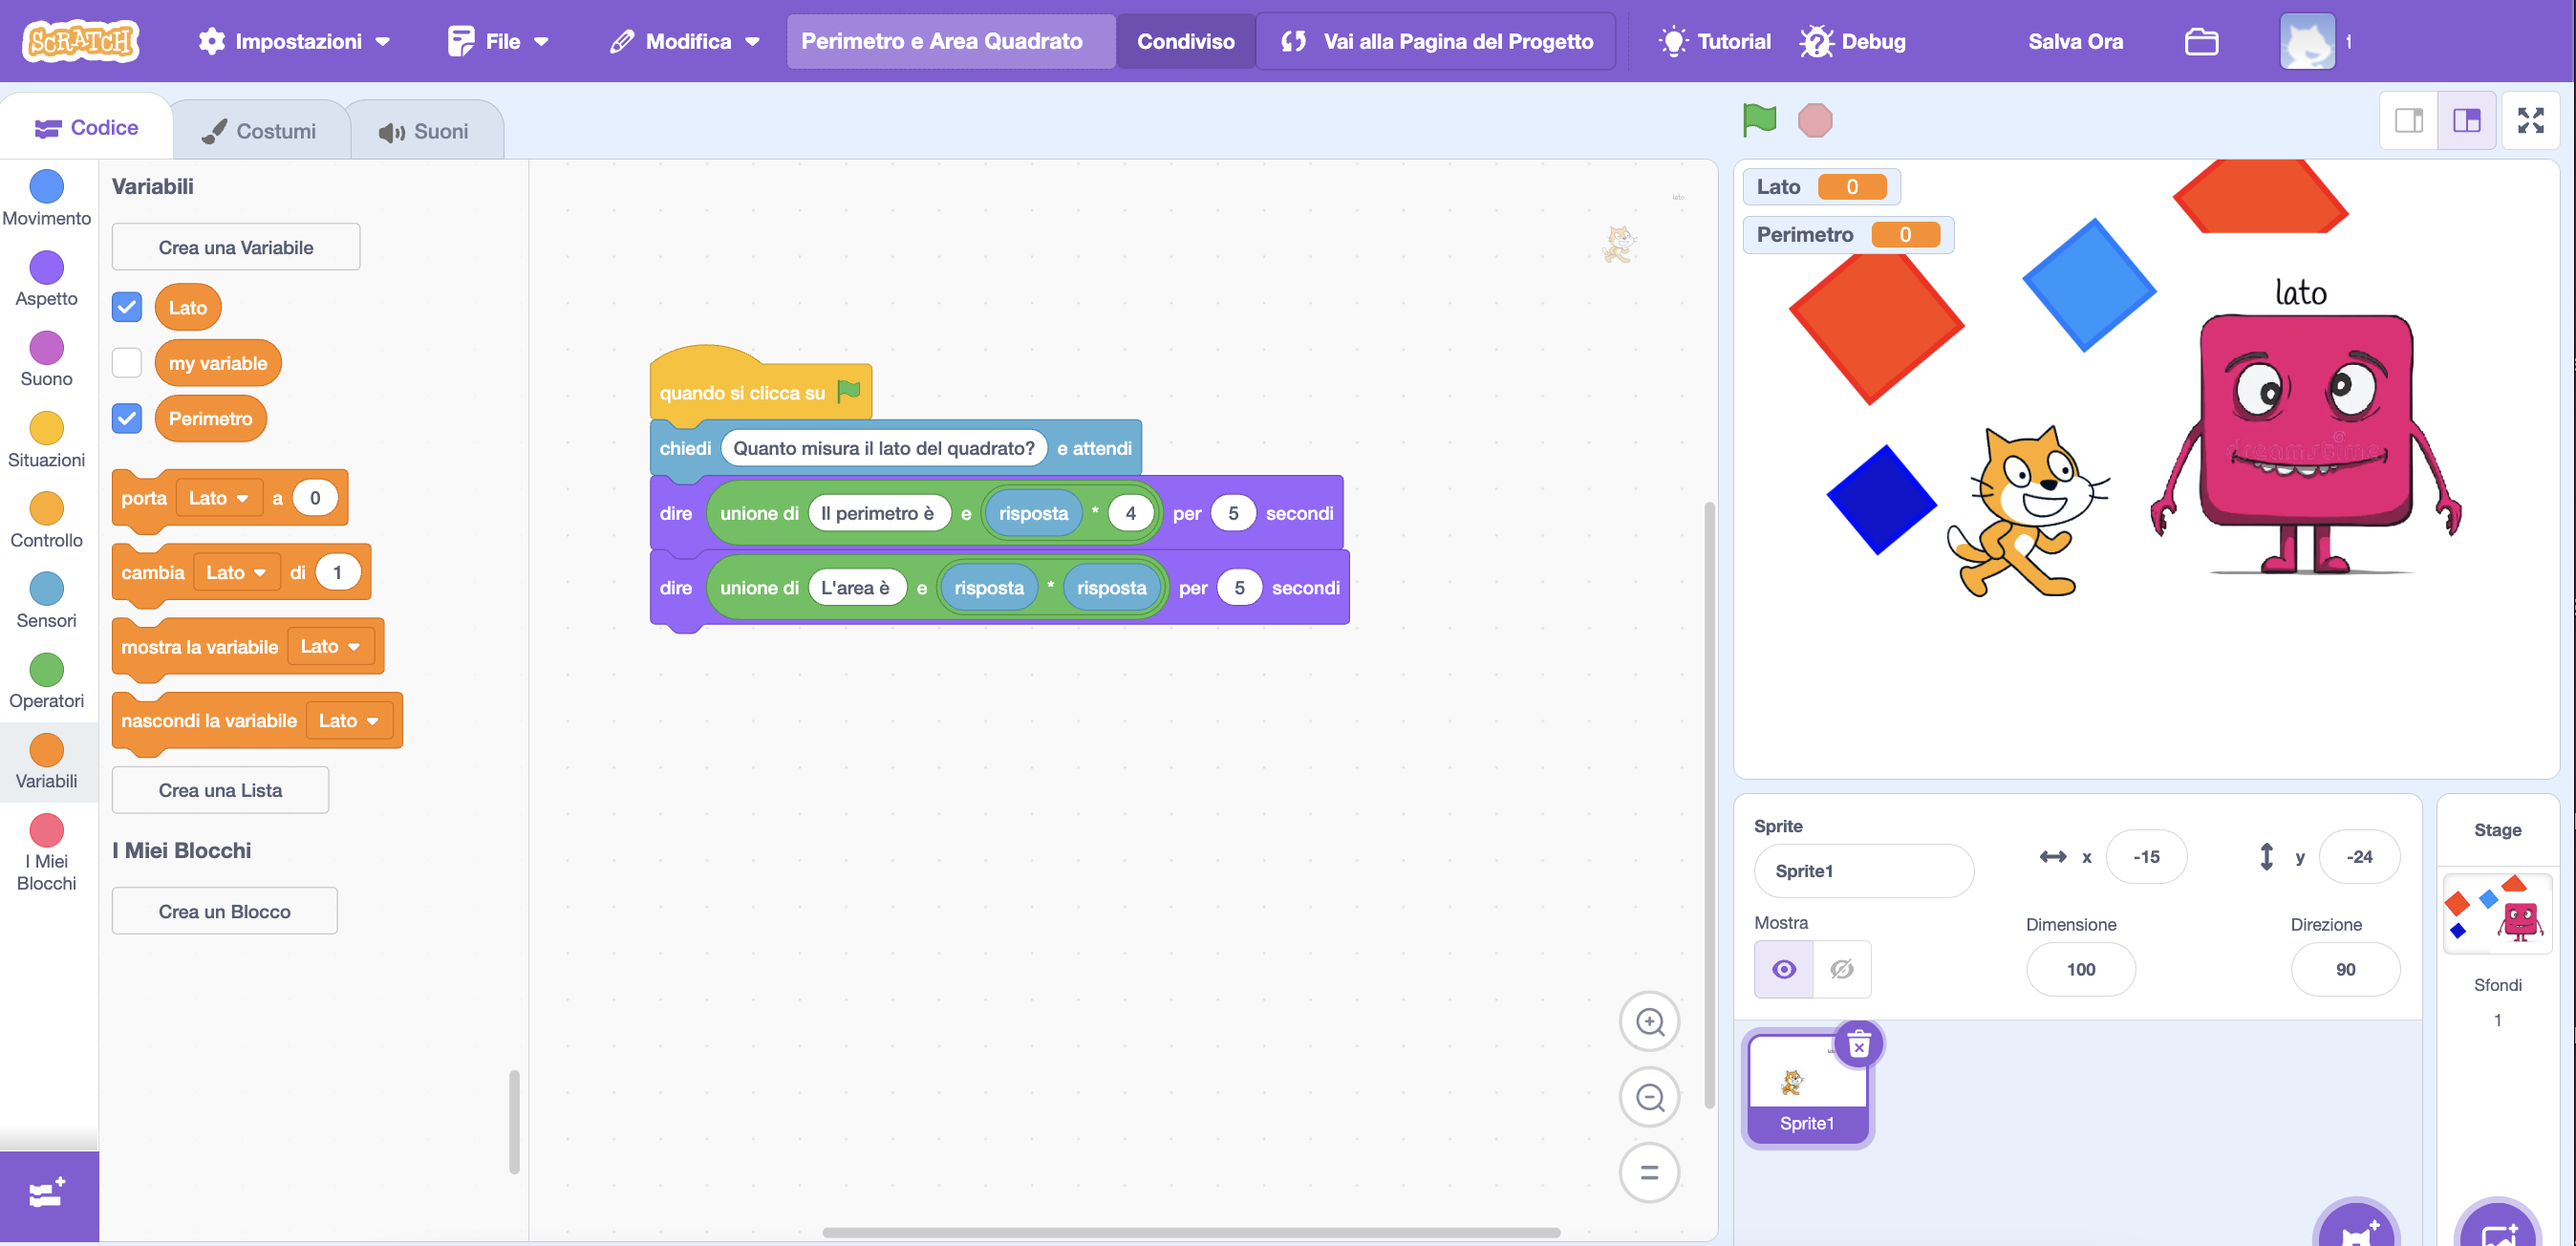Screen dimensions: 2576x1246
Task: Open the File menu
Action: click(x=499, y=41)
